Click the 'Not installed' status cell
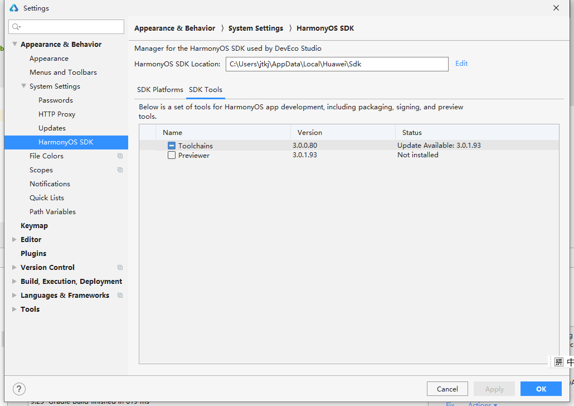Viewport: 574px width, 406px height. pos(418,155)
